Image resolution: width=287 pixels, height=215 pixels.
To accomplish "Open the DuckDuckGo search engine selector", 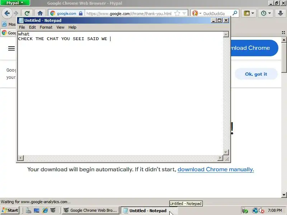I will tap(197, 13).
